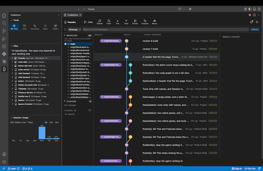Select the Tasks tool
The image size is (263, 171).
click(x=45, y=27)
